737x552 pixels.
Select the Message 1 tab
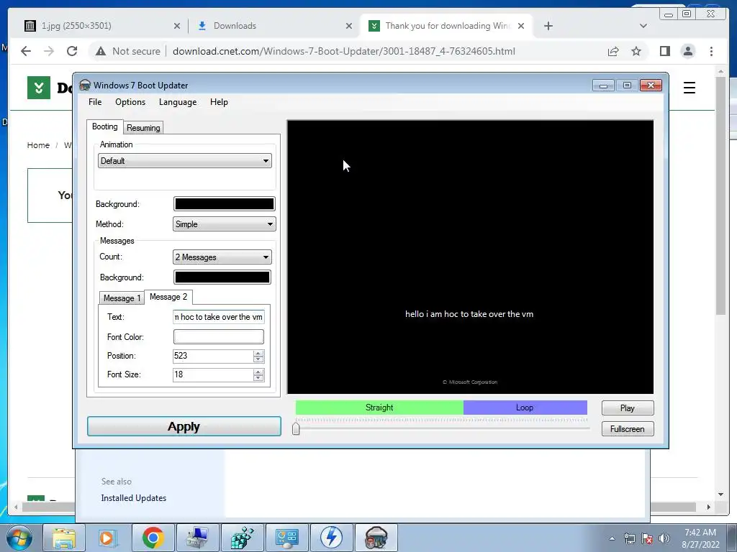122,298
